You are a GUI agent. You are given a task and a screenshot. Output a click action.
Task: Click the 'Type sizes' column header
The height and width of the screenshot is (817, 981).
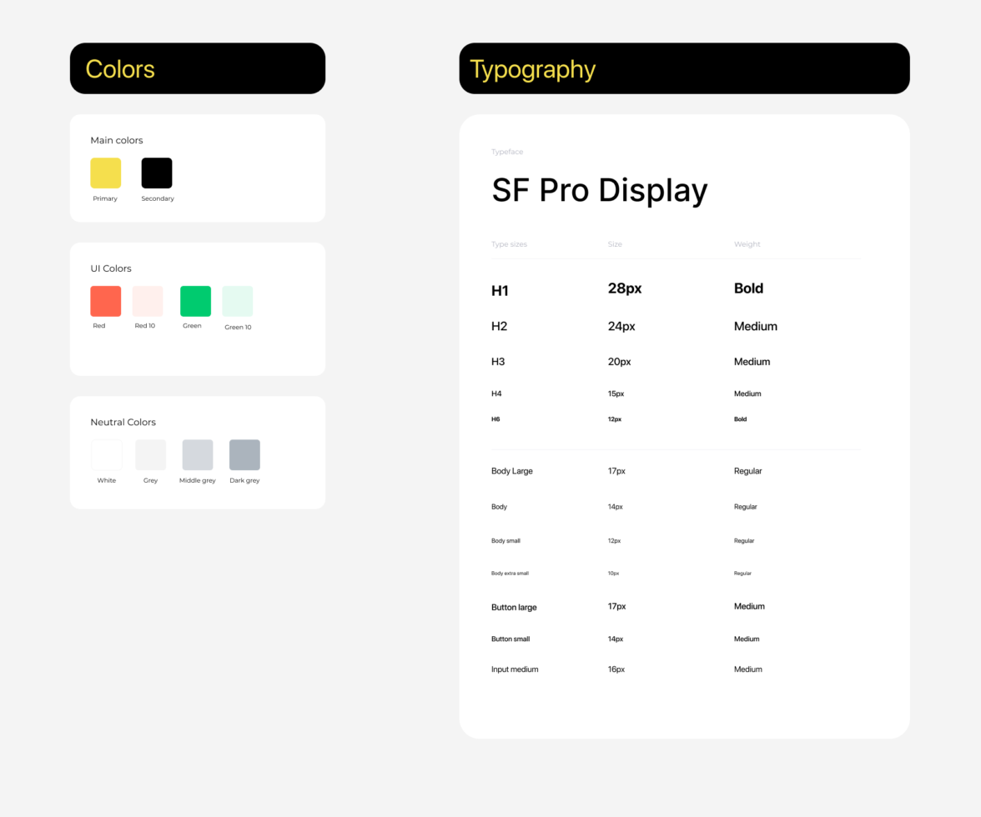tap(509, 243)
